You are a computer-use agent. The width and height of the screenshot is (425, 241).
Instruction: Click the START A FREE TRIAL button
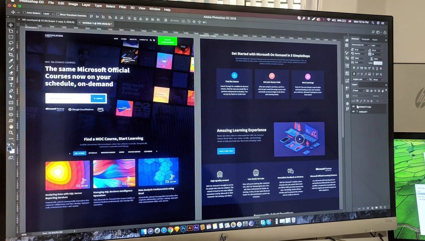click(226, 151)
